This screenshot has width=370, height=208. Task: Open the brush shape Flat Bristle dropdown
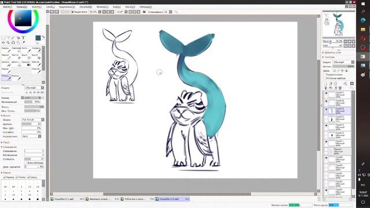(33, 120)
